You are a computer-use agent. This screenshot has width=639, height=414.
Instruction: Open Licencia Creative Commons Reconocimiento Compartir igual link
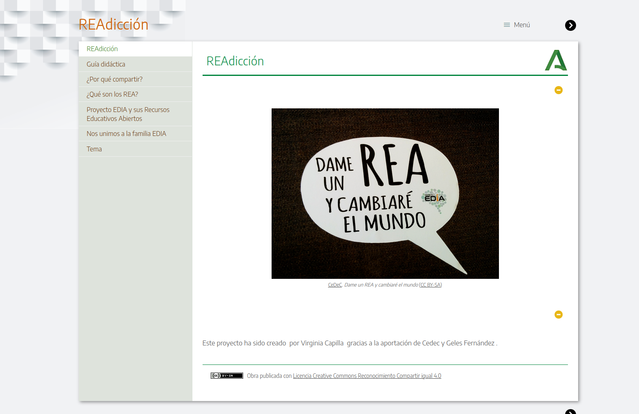(367, 376)
